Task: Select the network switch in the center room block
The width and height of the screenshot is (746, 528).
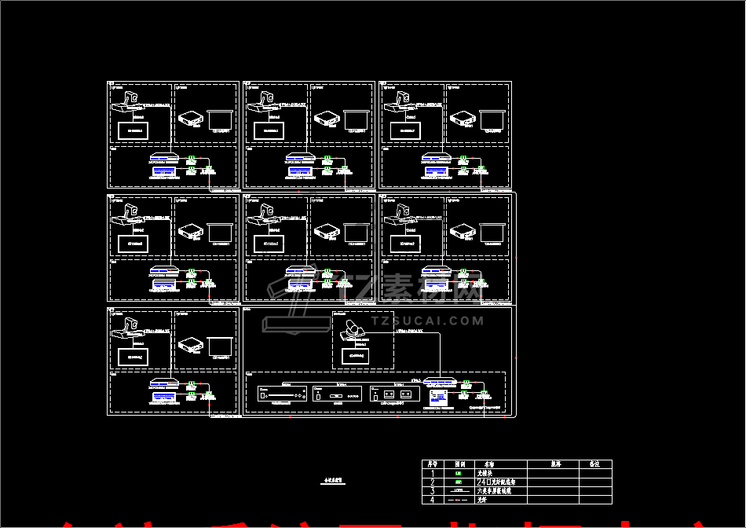Action: click(300, 269)
